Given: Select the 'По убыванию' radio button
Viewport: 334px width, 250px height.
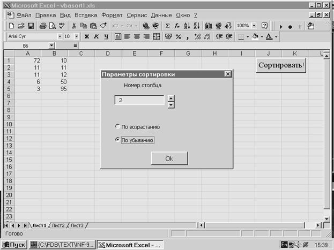Looking at the screenshot, I should (x=118, y=140).
